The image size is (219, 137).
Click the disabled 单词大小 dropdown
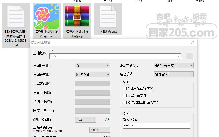93,102
